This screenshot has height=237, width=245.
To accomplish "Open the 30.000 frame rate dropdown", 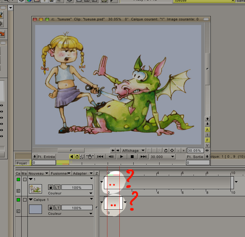I will 162,156.
